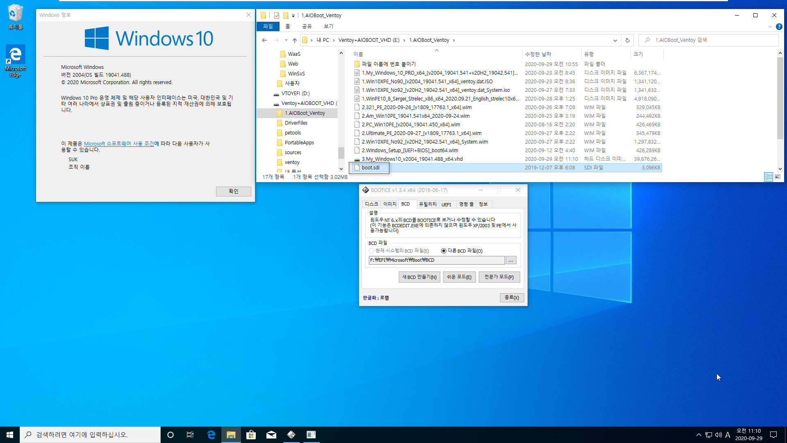Select DriverFiles folder in tree
787x443 pixels.
click(x=296, y=123)
